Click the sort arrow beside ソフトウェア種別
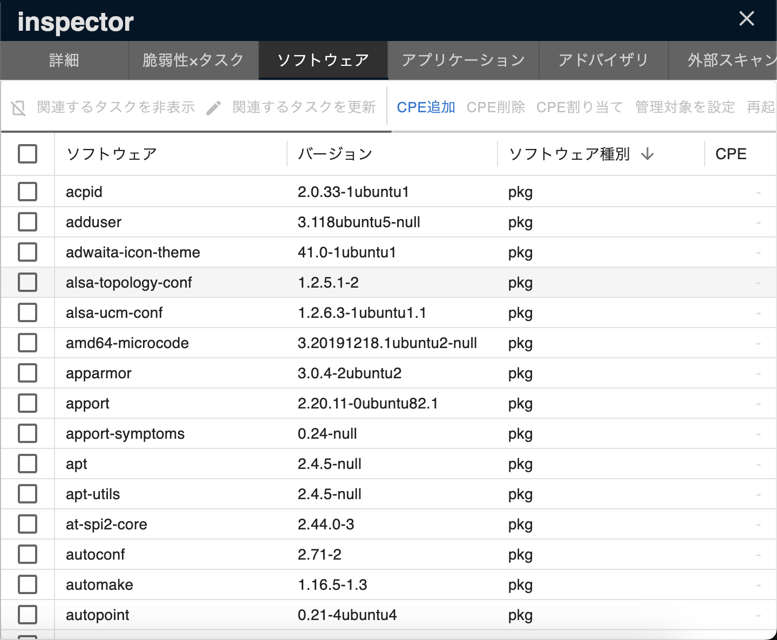The width and height of the screenshot is (777, 640). coord(647,154)
